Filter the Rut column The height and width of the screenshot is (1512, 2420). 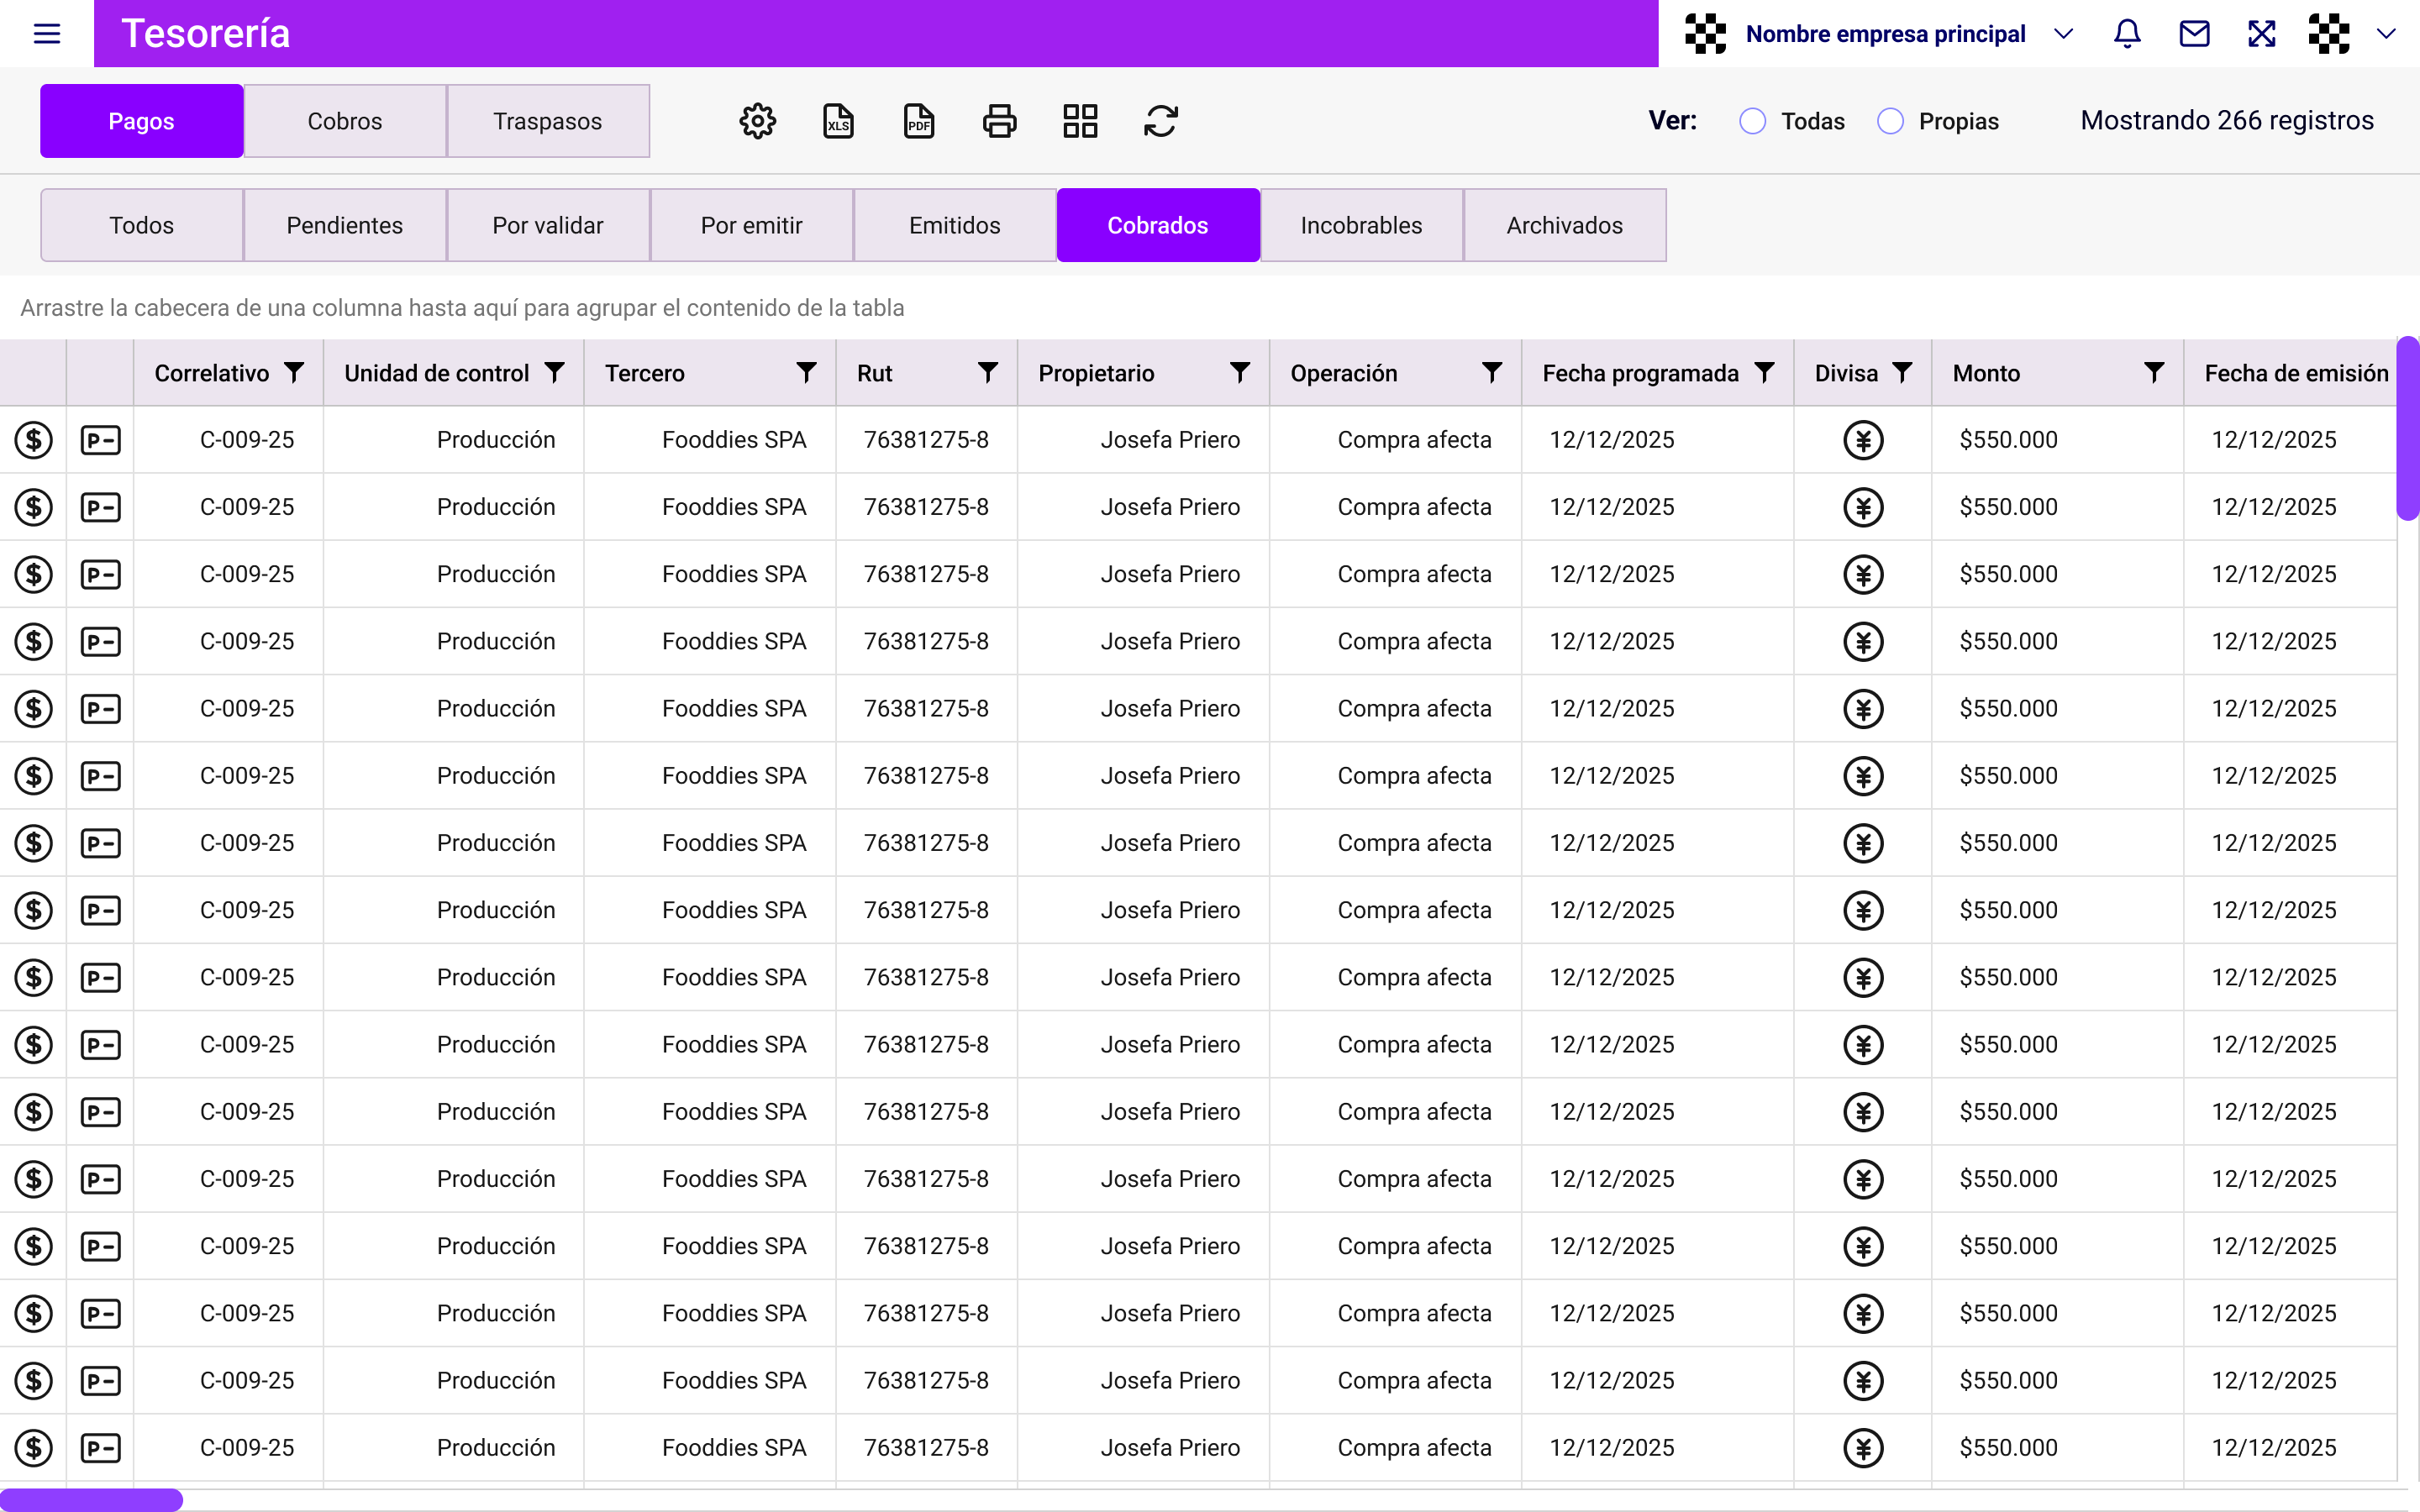[x=988, y=373]
